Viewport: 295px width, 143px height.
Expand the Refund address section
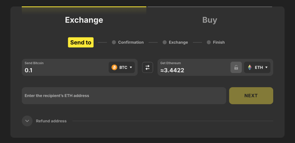point(27,121)
